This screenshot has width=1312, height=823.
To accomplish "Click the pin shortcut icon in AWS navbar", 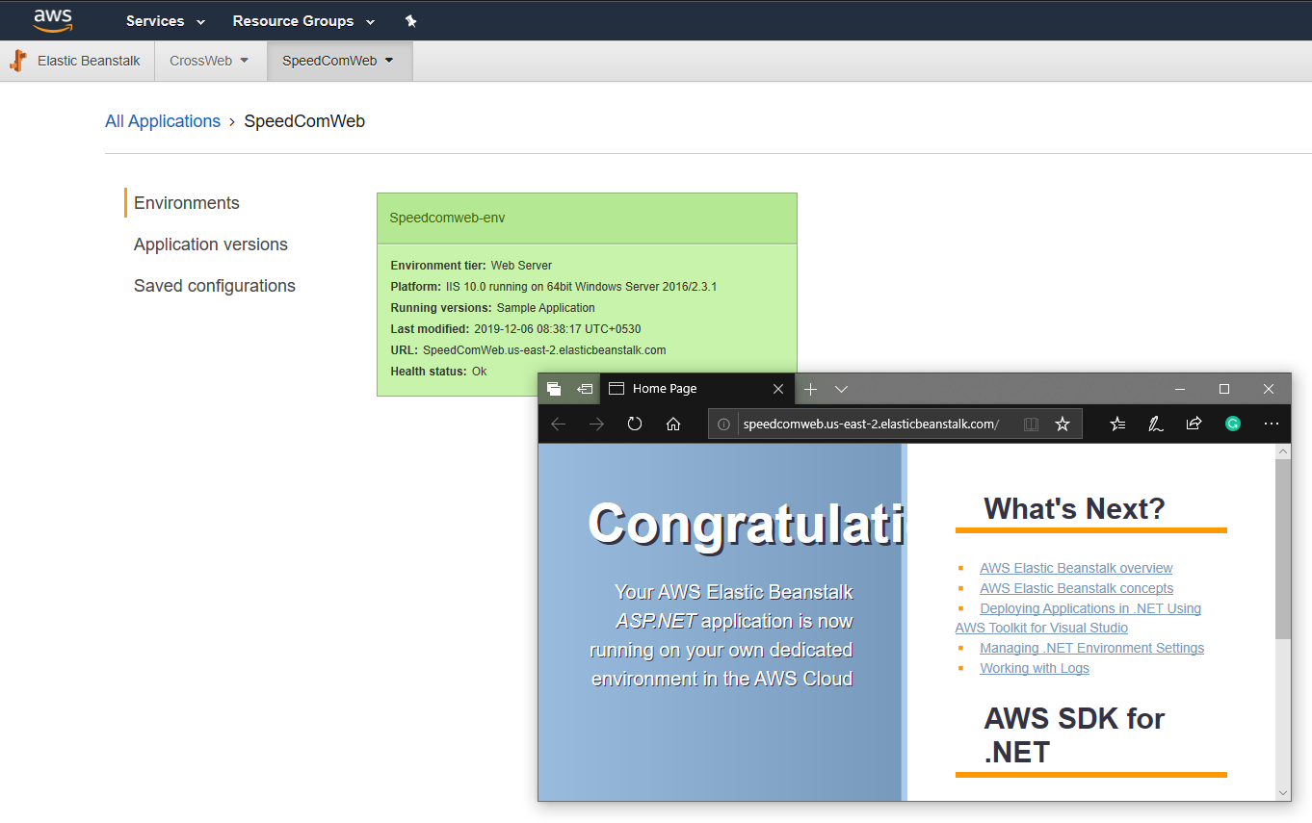I will coord(411,21).
